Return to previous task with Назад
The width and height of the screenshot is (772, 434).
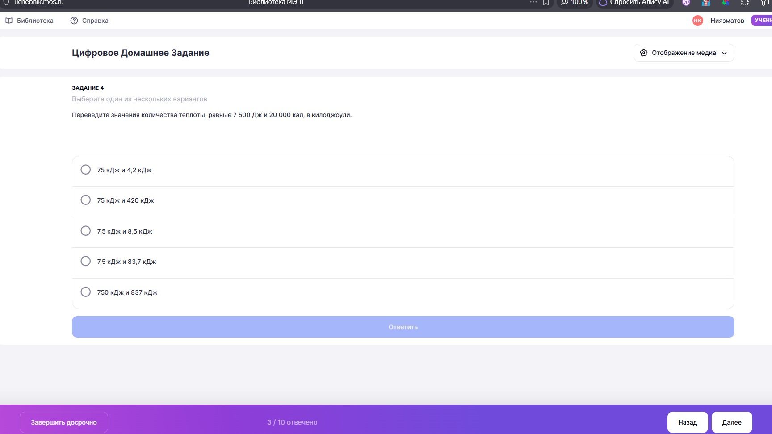pyautogui.click(x=688, y=422)
